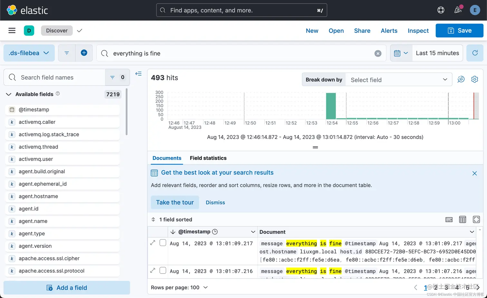Click Add a field button

[x=67, y=288]
